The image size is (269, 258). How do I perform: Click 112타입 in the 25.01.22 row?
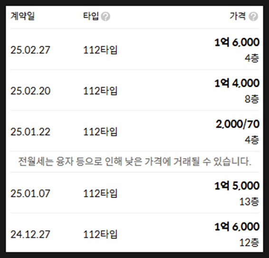100,132
